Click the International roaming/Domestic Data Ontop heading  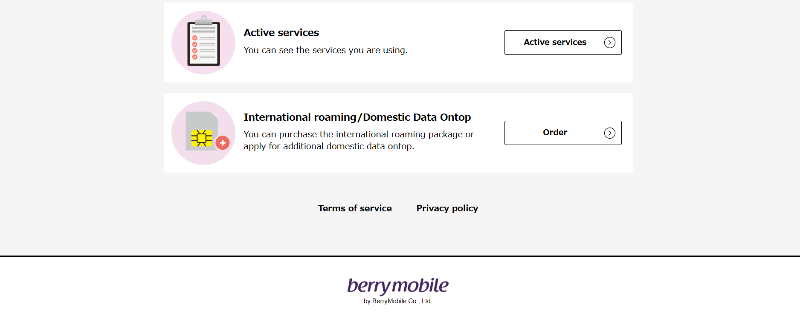pyautogui.click(x=357, y=117)
